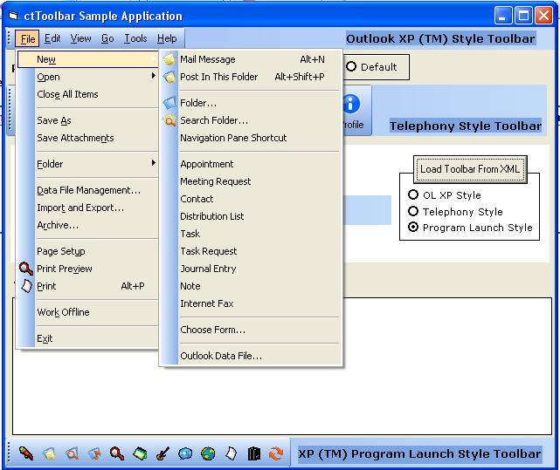Viewport: 560px width, 470px height.
Task: Click the white paper sheet icon in launch toolbar
Action: tap(231, 453)
